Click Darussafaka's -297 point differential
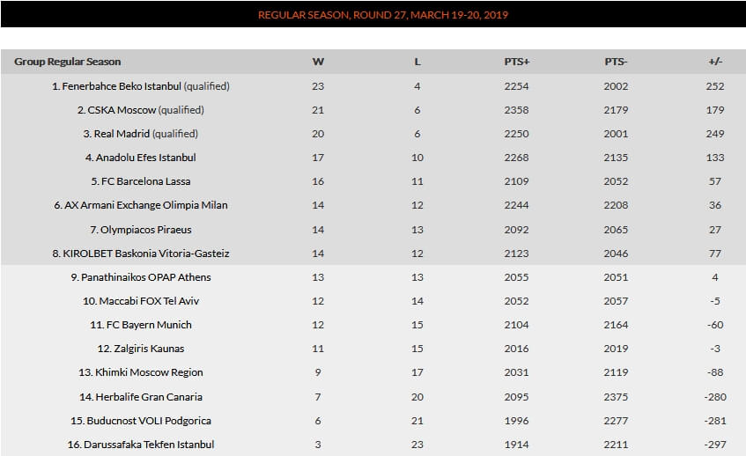The height and width of the screenshot is (456, 746). click(x=715, y=445)
